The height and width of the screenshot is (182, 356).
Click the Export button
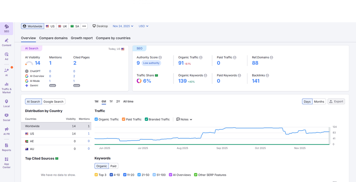[x=336, y=101]
